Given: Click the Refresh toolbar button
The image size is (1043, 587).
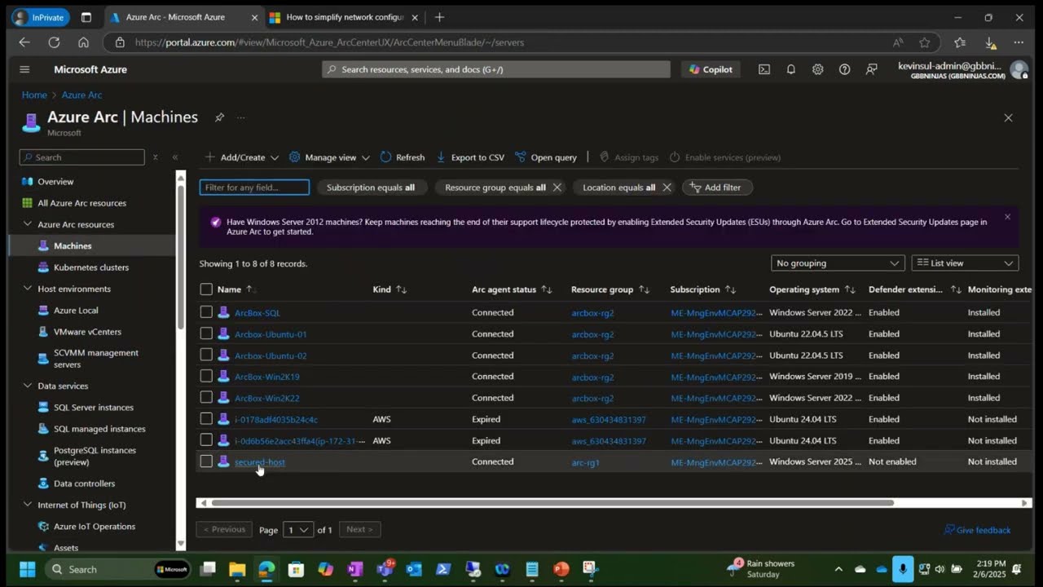Looking at the screenshot, I should tap(402, 157).
